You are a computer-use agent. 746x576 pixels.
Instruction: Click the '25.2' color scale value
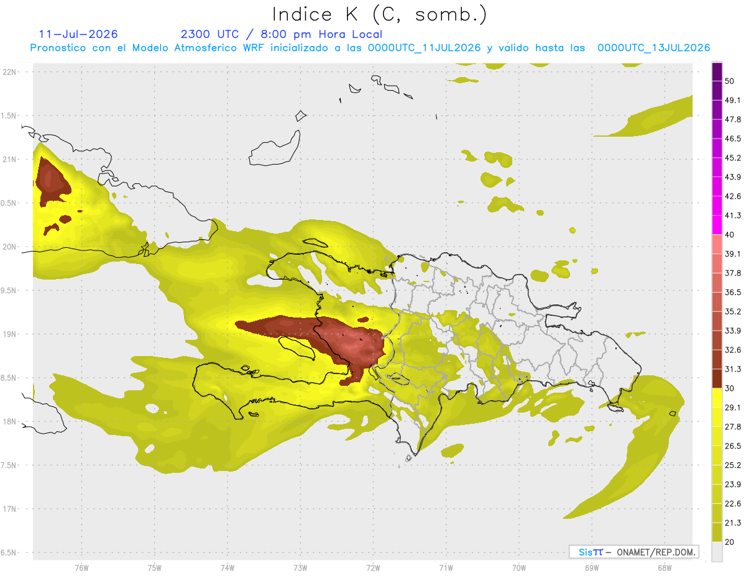733,465
